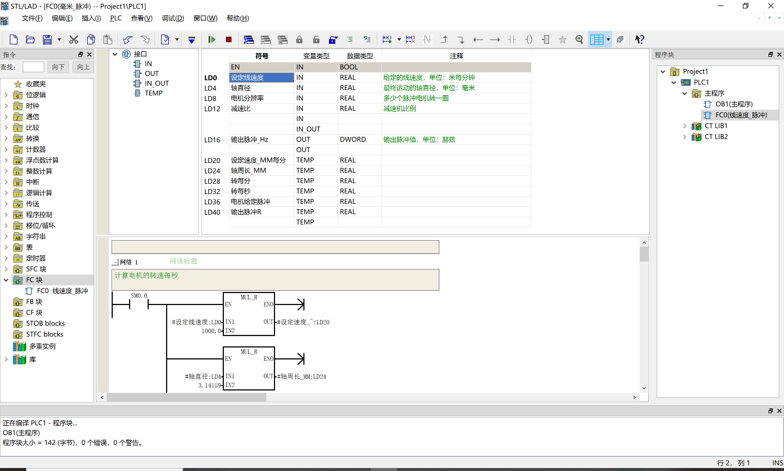Collapse the 接口 tree node

[x=115, y=54]
